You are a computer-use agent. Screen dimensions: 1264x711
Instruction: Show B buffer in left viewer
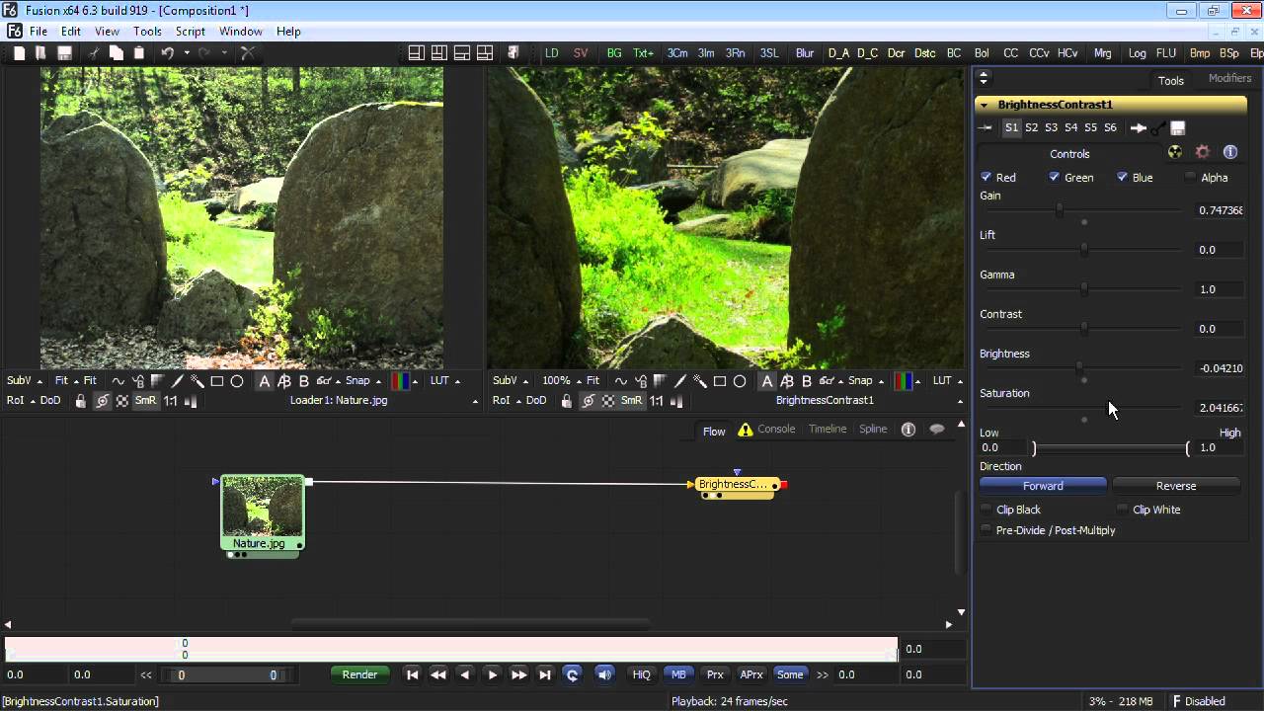click(x=304, y=381)
